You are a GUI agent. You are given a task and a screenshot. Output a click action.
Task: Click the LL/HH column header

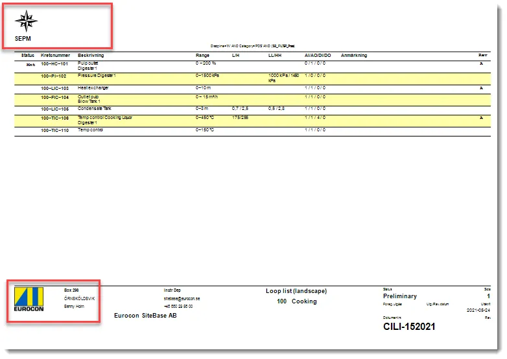(x=275, y=56)
